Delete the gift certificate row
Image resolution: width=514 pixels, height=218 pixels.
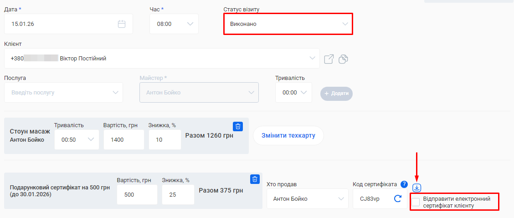pyautogui.click(x=255, y=179)
